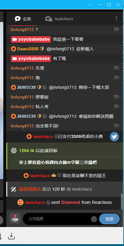Mute icon beside the 私人秀 message
This screenshot has height=246, width=124.
[116, 107]
